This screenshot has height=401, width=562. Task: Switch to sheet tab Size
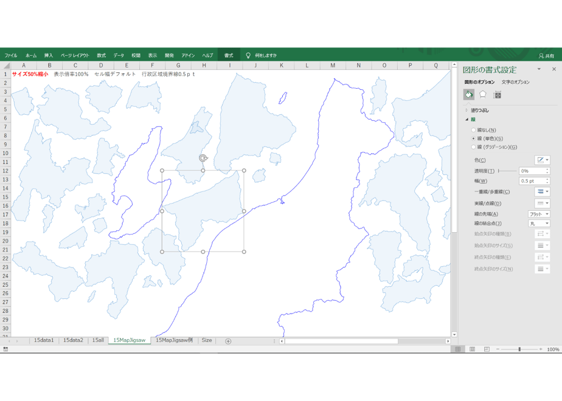tap(207, 340)
